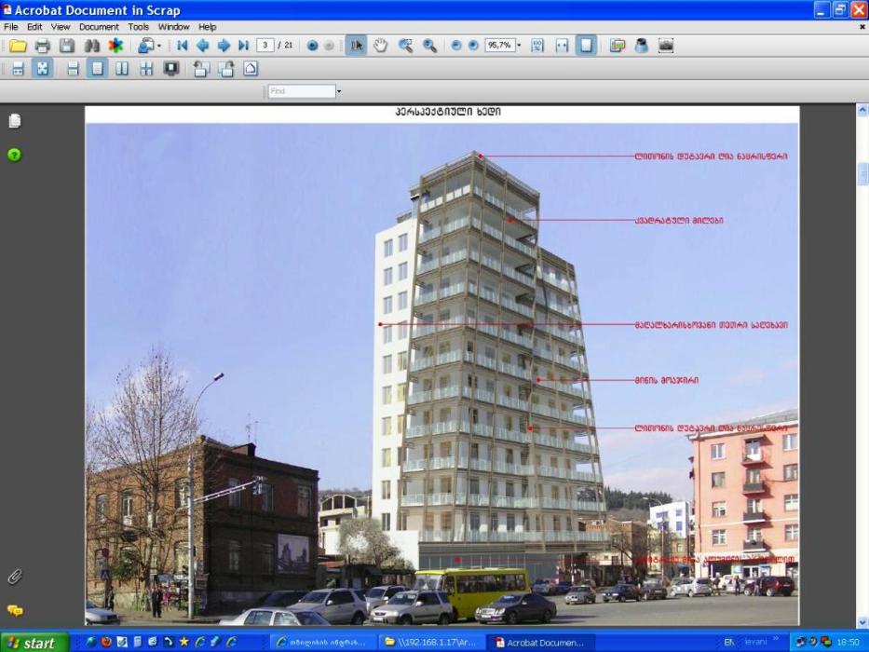
Task: Click the Snapshot camera tool icon
Action: click(x=666, y=46)
